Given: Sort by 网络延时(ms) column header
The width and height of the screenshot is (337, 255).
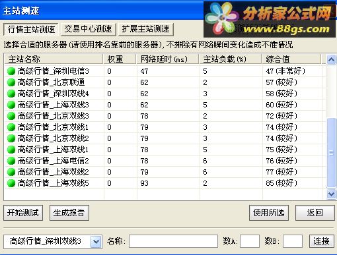Looking at the screenshot, I should 168,59.
